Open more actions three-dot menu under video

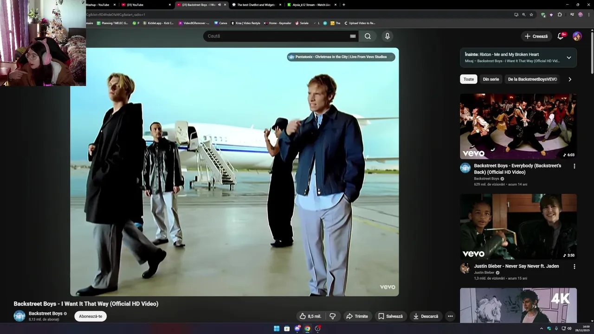[450, 316]
